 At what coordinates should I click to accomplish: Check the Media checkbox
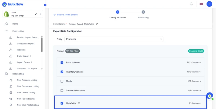coord(62,81)
